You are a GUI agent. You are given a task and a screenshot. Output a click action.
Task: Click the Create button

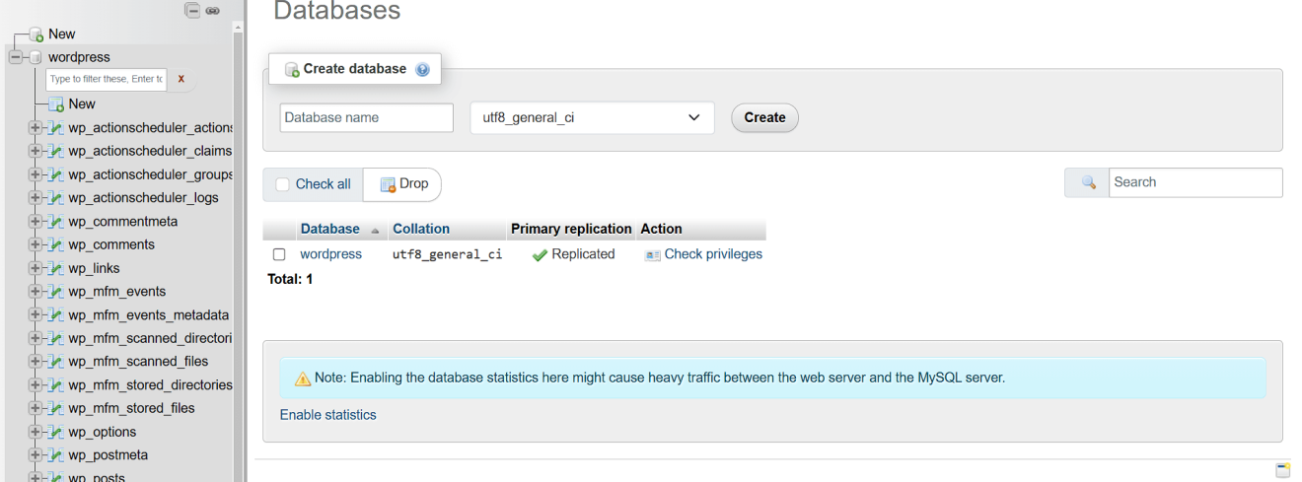[x=764, y=117]
